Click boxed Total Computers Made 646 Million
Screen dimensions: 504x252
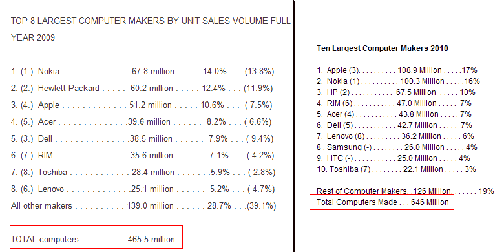pos(382,202)
